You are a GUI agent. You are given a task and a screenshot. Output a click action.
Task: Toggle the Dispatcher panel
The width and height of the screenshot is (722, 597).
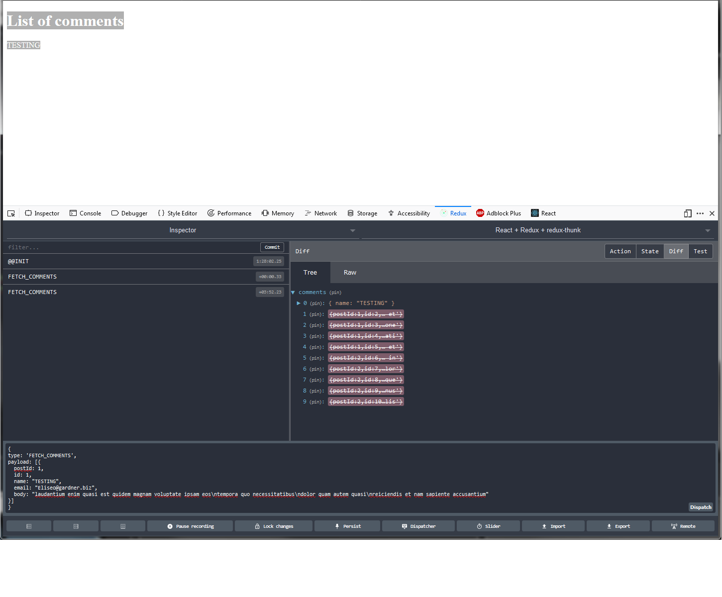418,526
